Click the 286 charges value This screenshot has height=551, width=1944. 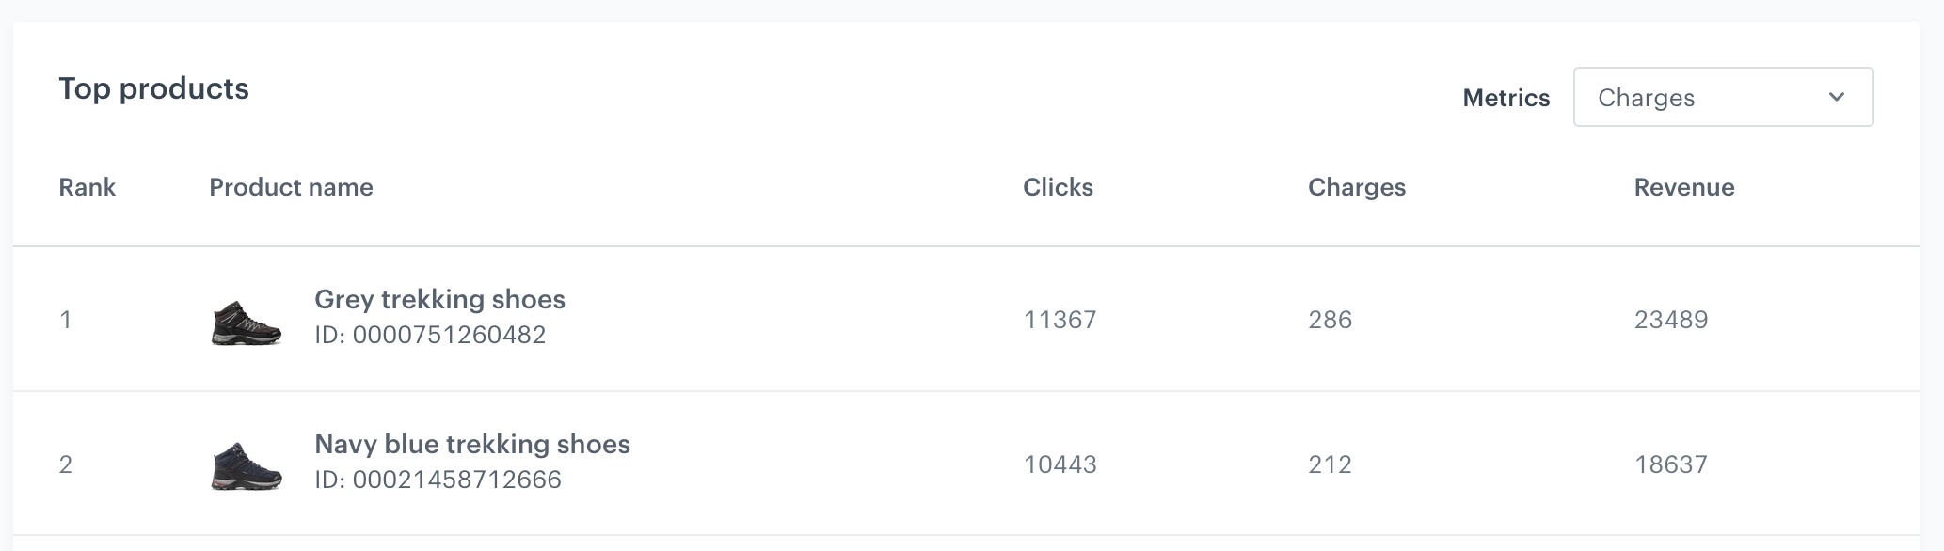1330,320
